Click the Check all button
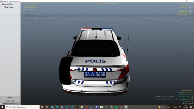Viewport: 194px width, 109px height. click(x=10, y=98)
